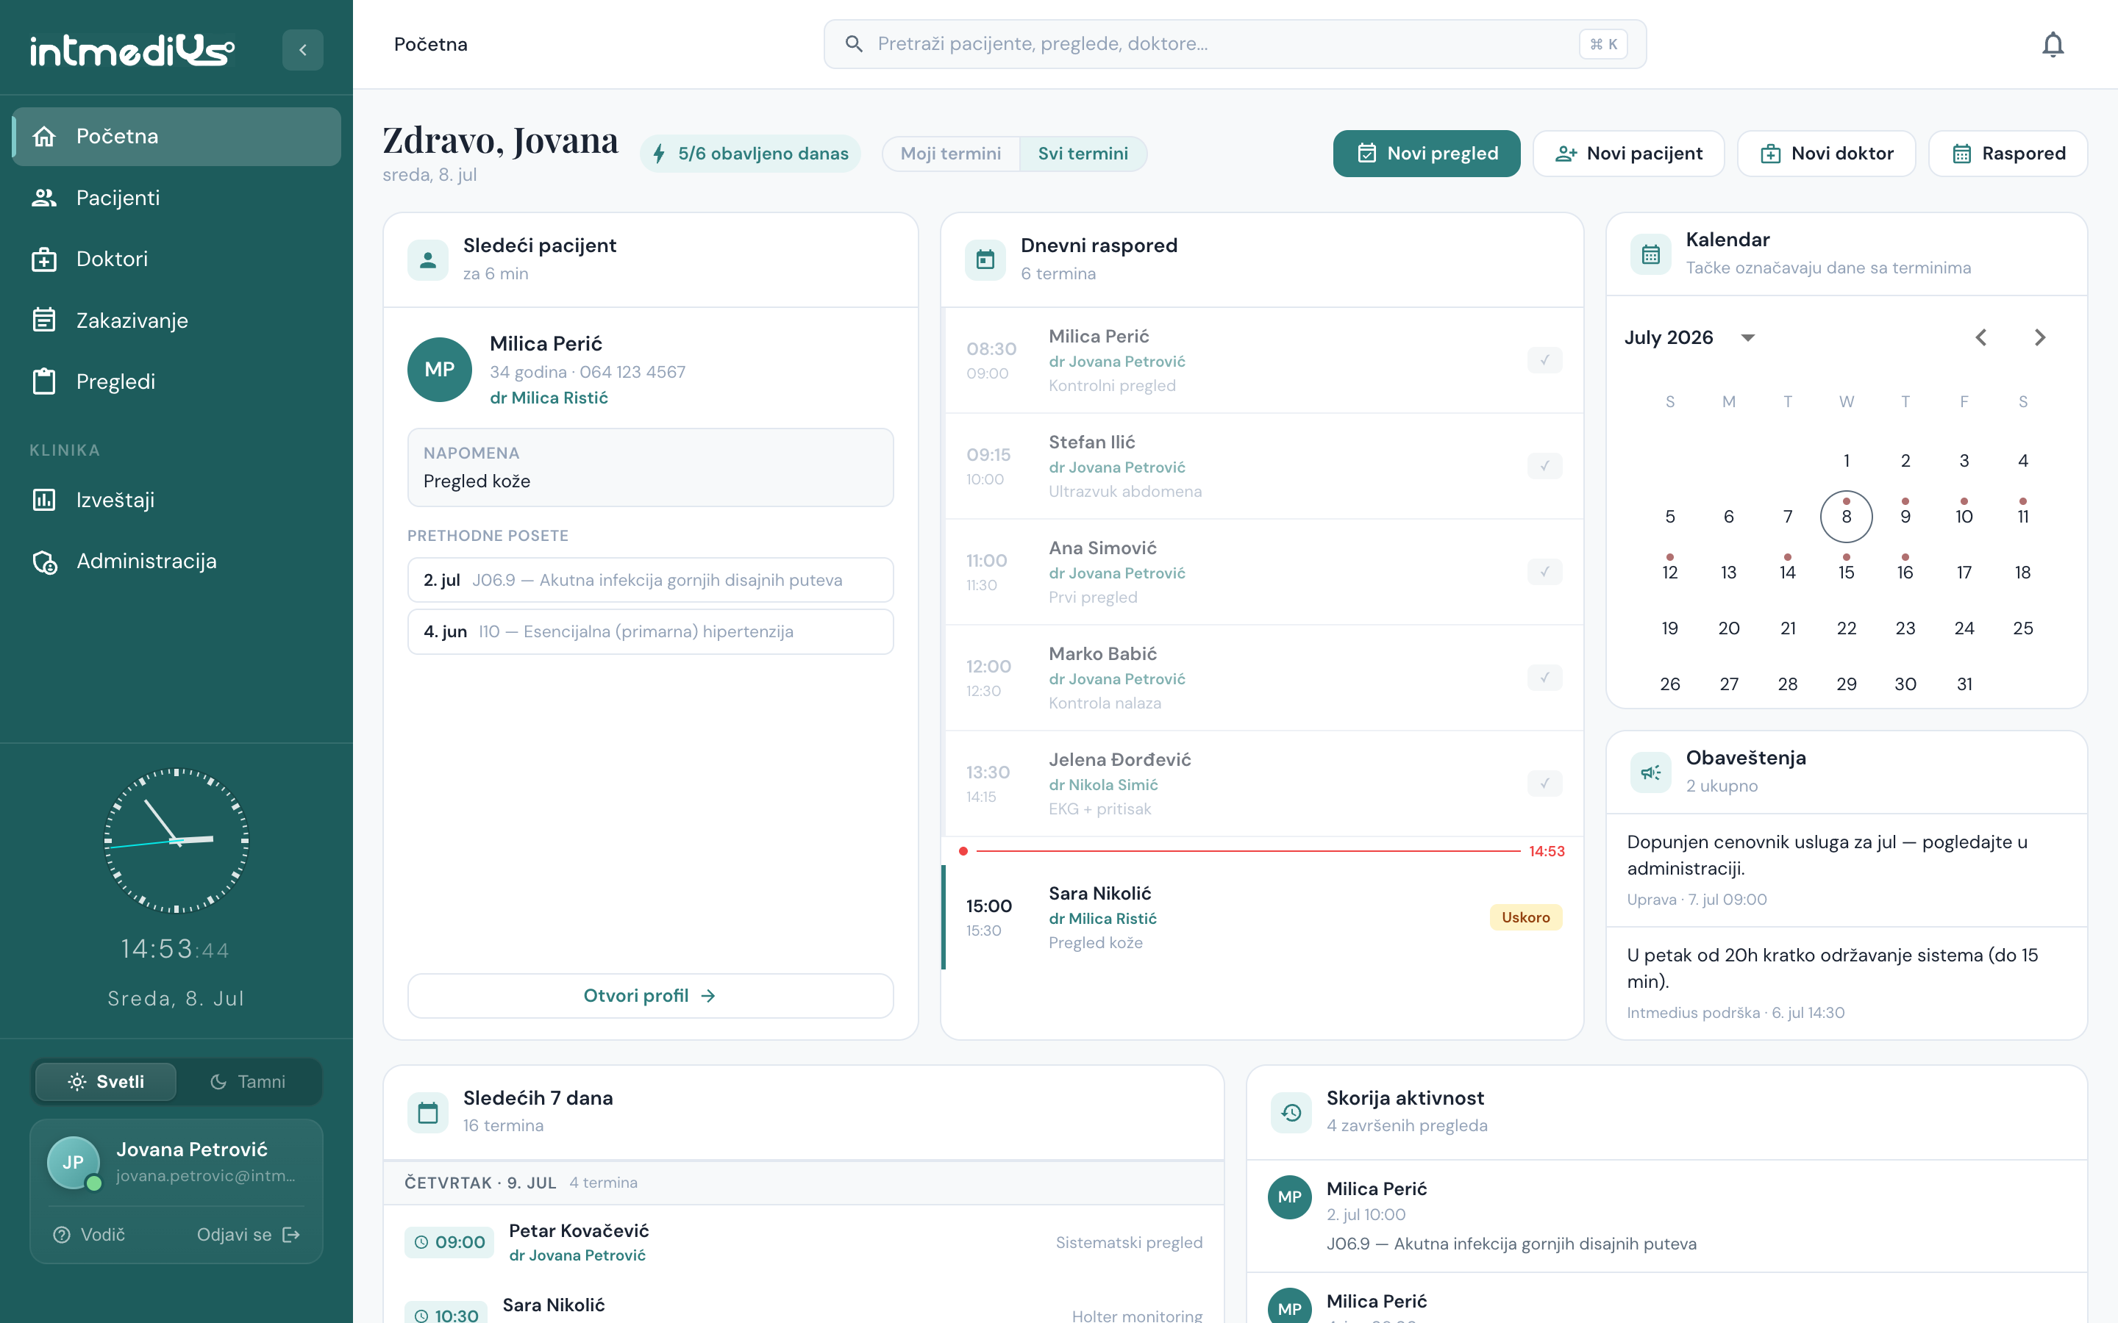Screen dimensions: 2118x1323
Task: Open notifications bell
Action: pos(2053,45)
